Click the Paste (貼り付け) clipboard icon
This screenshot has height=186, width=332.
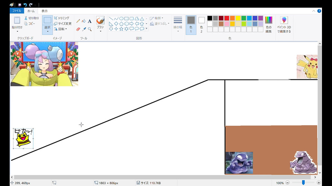coord(17,20)
